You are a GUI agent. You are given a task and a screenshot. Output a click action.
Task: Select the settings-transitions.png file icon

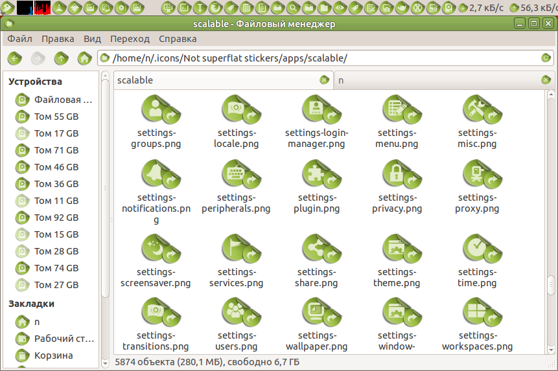tap(160, 312)
